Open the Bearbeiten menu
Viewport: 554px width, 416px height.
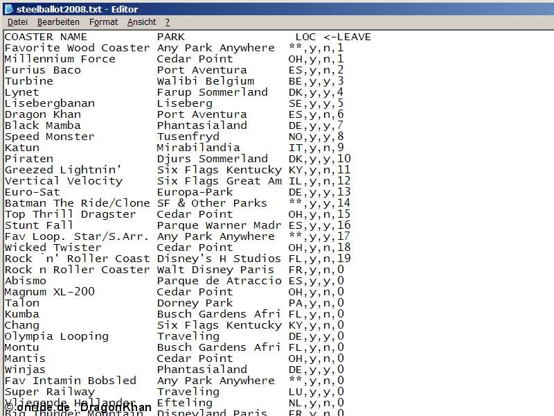tap(58, 22)
